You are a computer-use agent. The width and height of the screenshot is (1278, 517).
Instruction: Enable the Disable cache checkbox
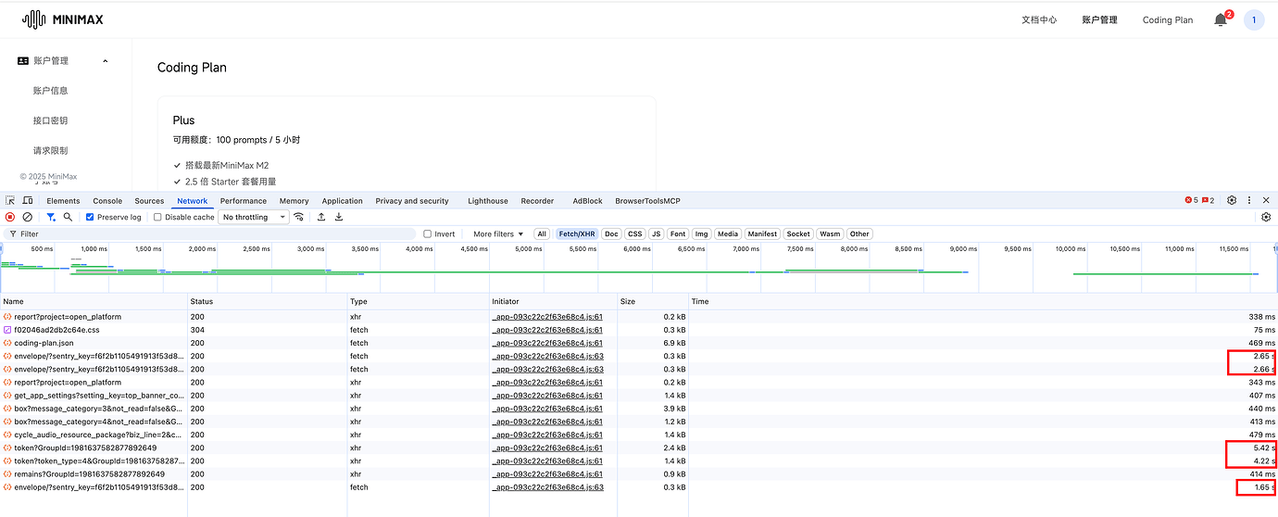pos(157,217)
